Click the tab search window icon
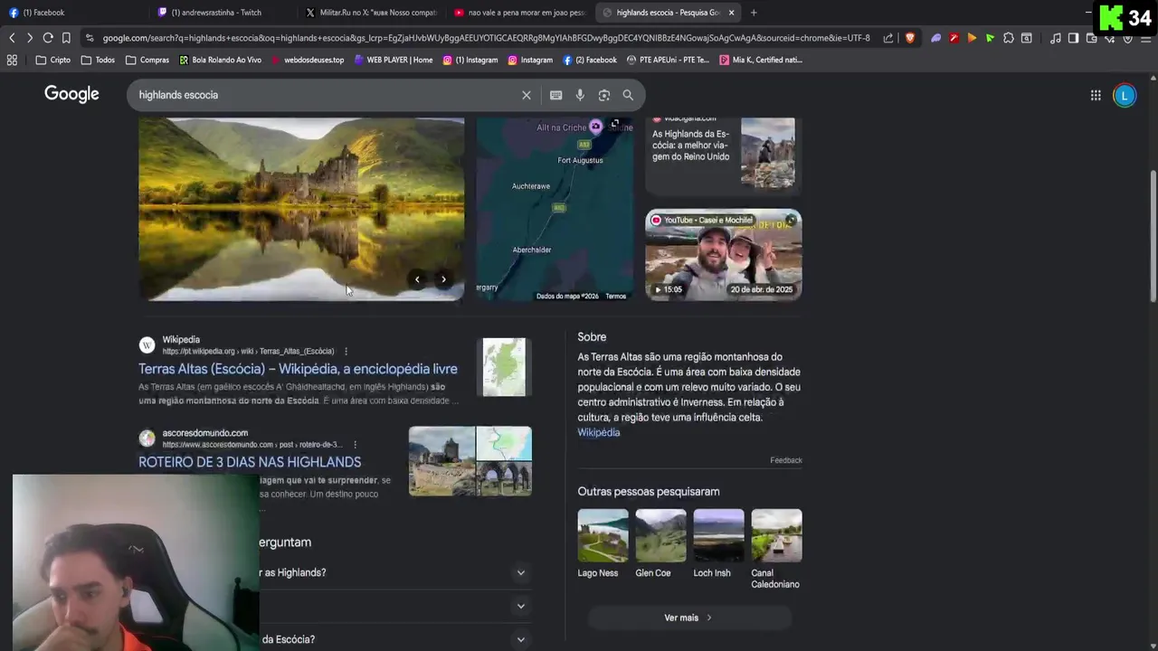 point(1027,38)
